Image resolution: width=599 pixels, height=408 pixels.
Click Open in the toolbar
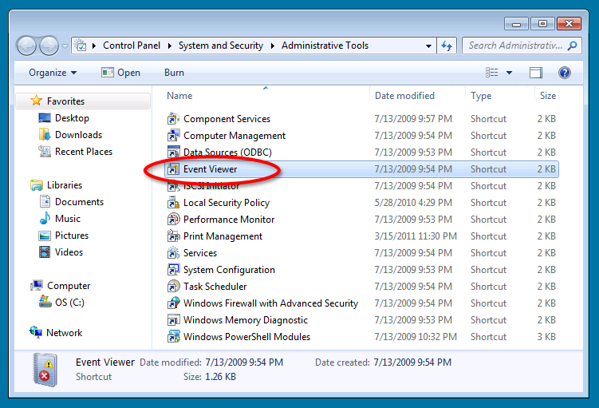[120, 73]
